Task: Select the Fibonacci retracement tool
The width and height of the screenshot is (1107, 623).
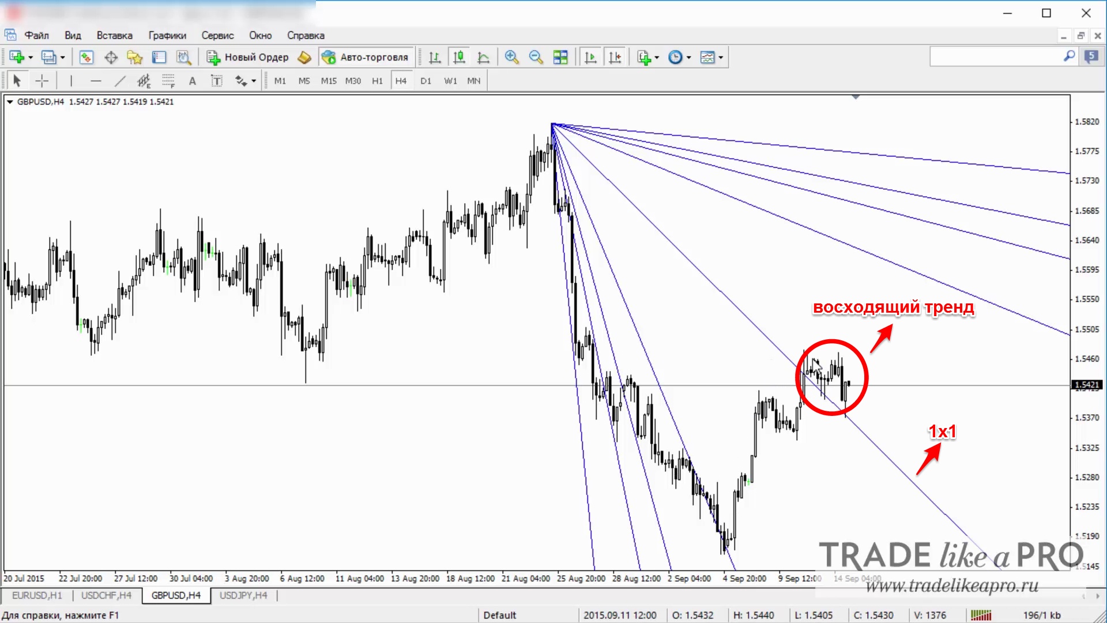Action: tap(168, 81)
